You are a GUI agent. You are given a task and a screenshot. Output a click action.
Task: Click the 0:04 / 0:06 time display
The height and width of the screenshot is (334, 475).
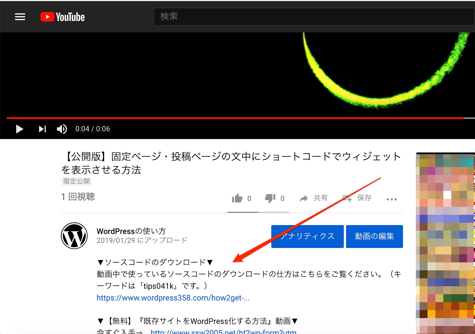93,129
